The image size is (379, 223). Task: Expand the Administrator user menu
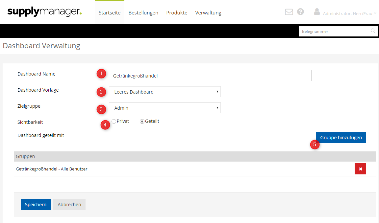pyautogui.click(x=349, y=13)
